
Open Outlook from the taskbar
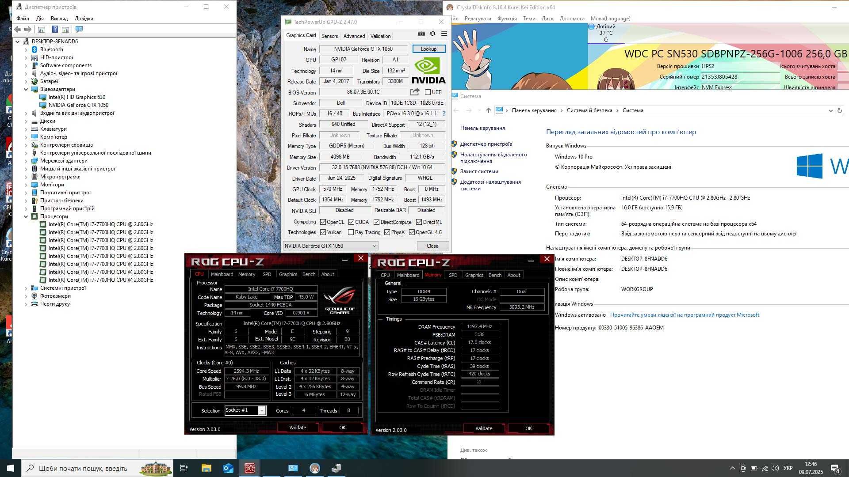click(228, 468)
